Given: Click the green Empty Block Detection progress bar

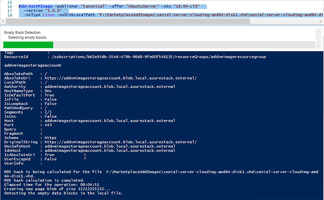Looking at the screenshot, I should click(28, 45).
